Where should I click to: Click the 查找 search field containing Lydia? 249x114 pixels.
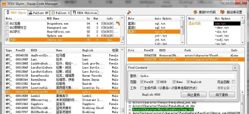(187, 76)
